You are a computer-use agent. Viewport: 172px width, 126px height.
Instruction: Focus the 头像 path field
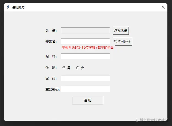click(85, 30)
